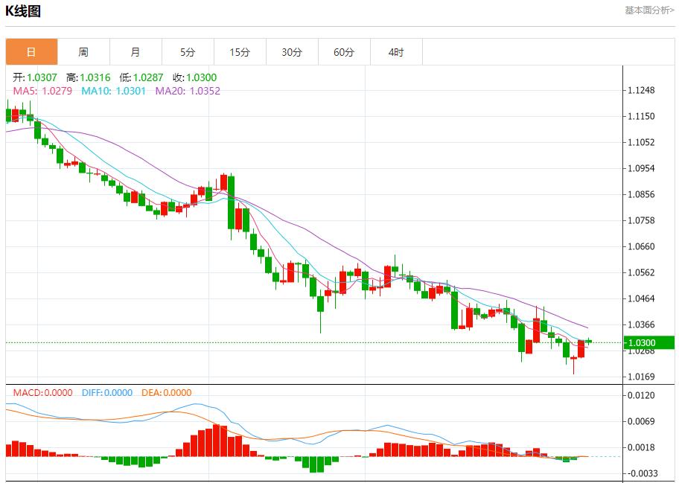The width and height of the screenshot is (679, 483).
Task: Select the DEA value label
Action: tap(165, 393)
